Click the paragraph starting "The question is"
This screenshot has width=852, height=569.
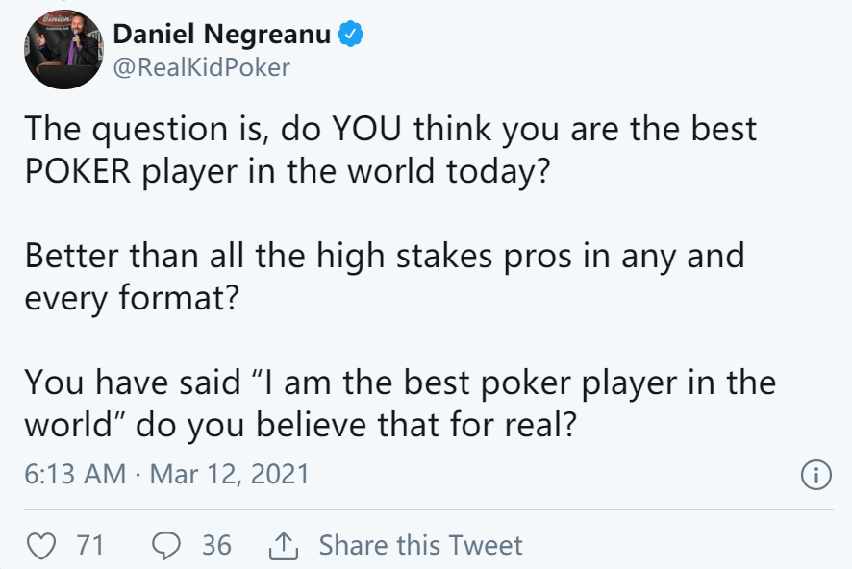(x=390, y=150)
